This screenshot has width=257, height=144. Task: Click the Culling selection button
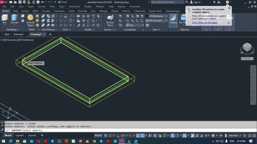click(x=173, y=20)
